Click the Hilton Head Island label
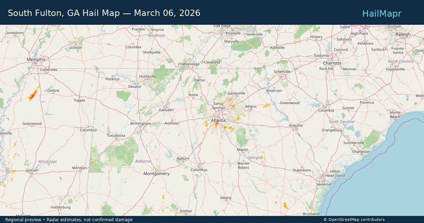The image size is (424, 223). [335, 173]
